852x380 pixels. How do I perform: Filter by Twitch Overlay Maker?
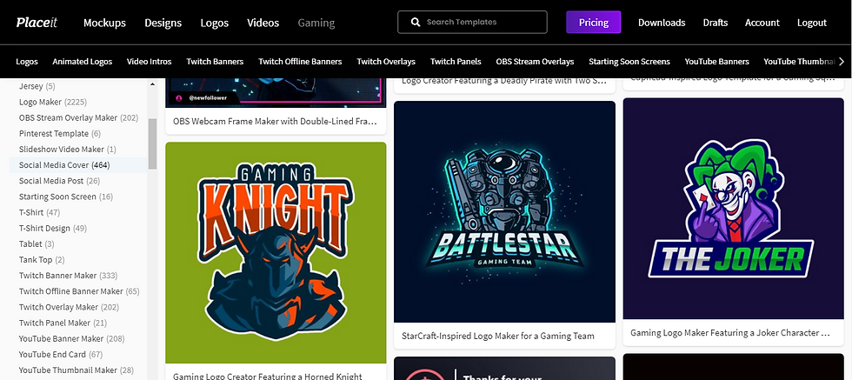tap(69, 307)
